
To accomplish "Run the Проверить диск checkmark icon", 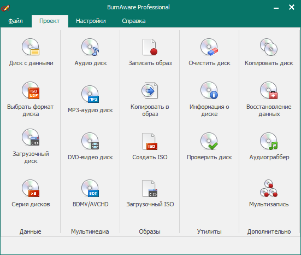I will click(209, 141).
